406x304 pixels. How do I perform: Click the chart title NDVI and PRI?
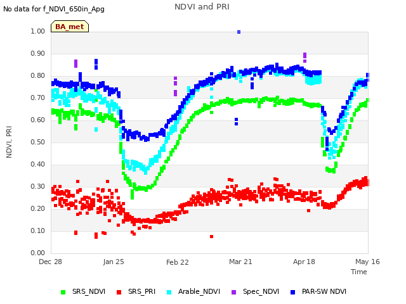[x=202, y=7]
